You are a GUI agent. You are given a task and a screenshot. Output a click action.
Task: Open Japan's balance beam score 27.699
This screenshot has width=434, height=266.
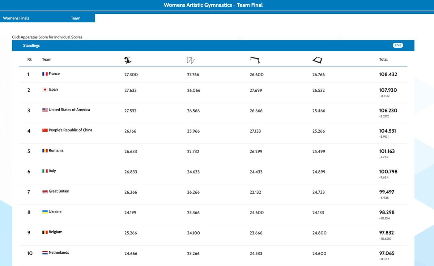click(x=256, y=90)
